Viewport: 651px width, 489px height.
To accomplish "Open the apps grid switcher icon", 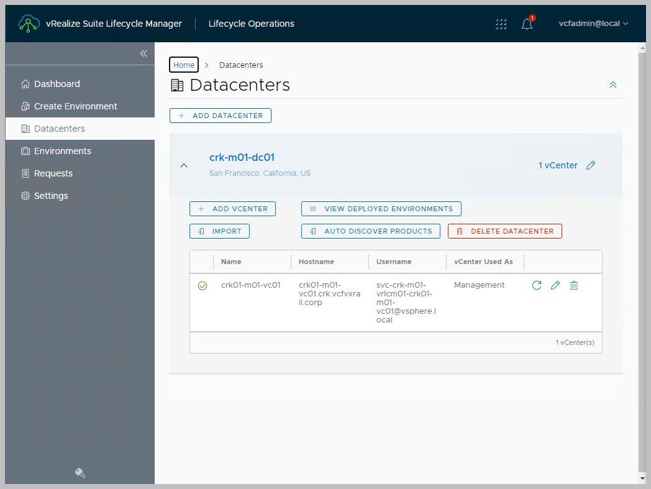I will [501, 24].
